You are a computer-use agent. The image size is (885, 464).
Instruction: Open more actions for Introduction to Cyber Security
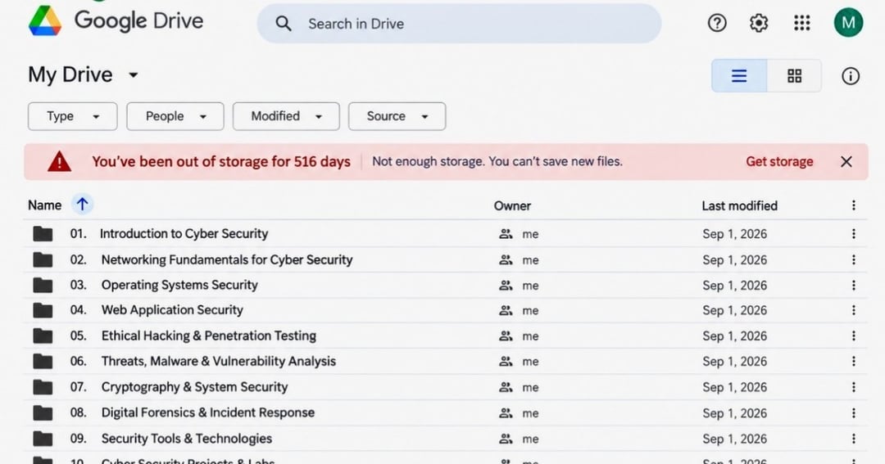click(x=853, y=233)
